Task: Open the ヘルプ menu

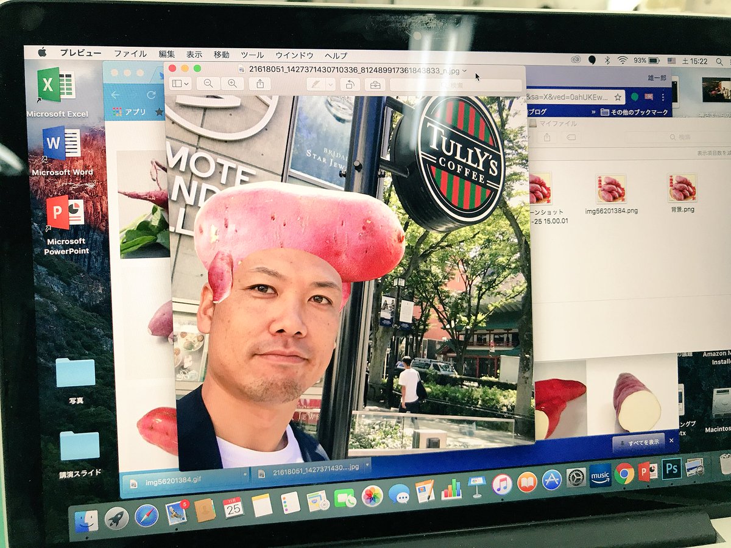Action: [336, 55]
